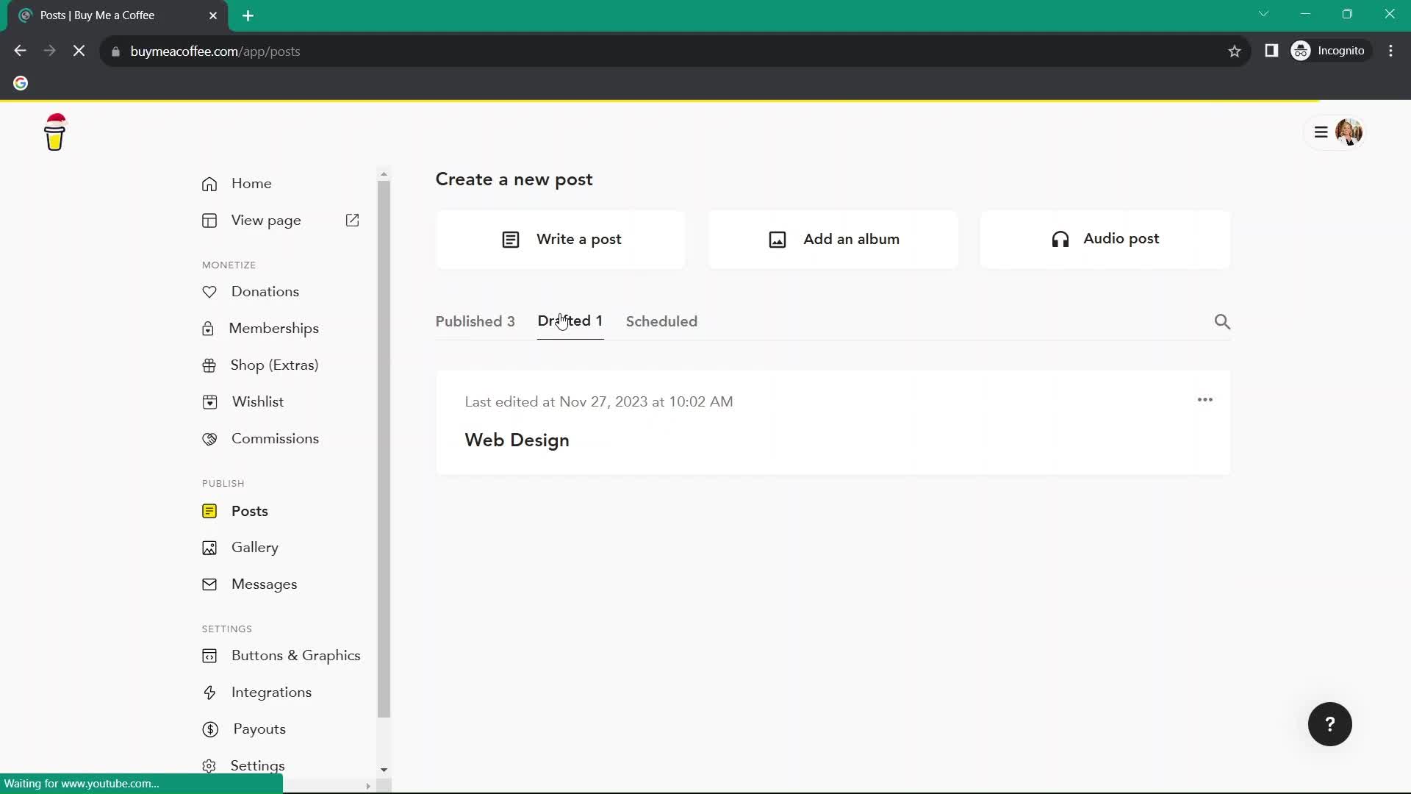Click the Audio post icon

pyautogui.click(x=1060, y=240)
